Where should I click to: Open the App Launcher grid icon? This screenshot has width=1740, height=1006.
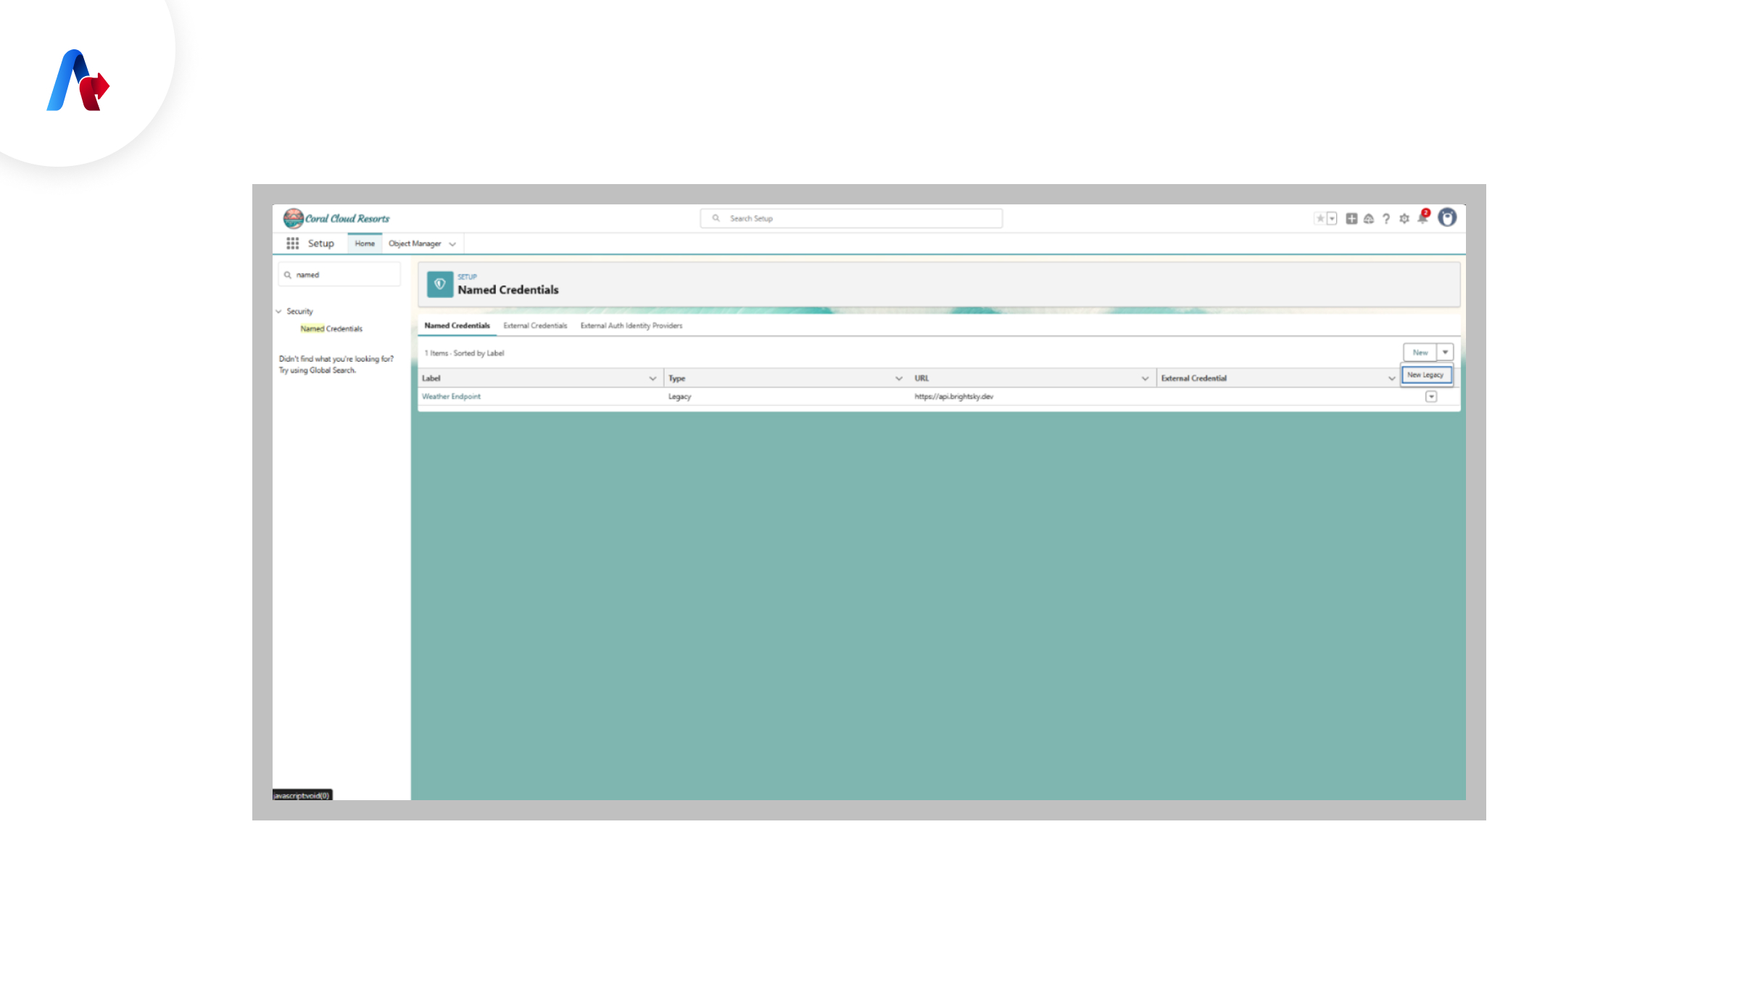[x=292, y=244]
